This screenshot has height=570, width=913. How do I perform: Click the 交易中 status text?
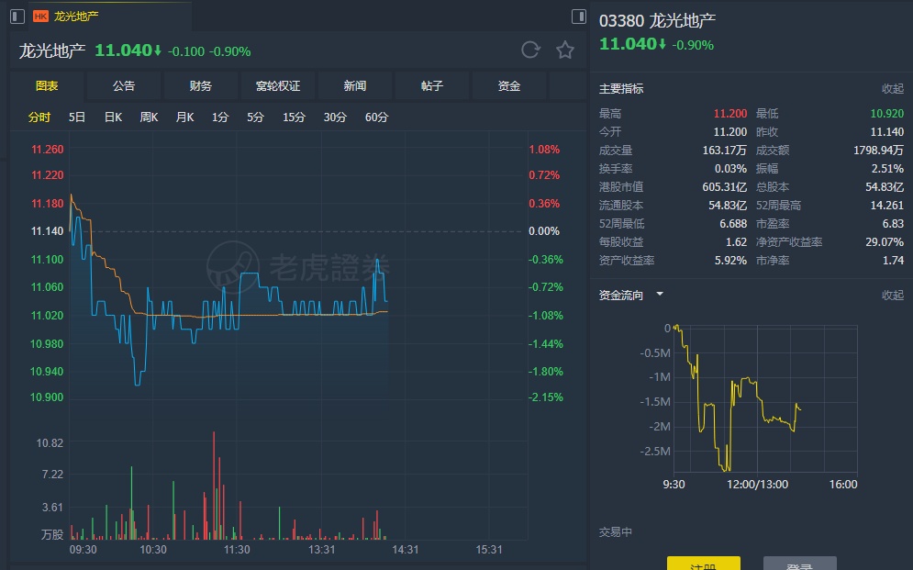[x=616, y=532]
